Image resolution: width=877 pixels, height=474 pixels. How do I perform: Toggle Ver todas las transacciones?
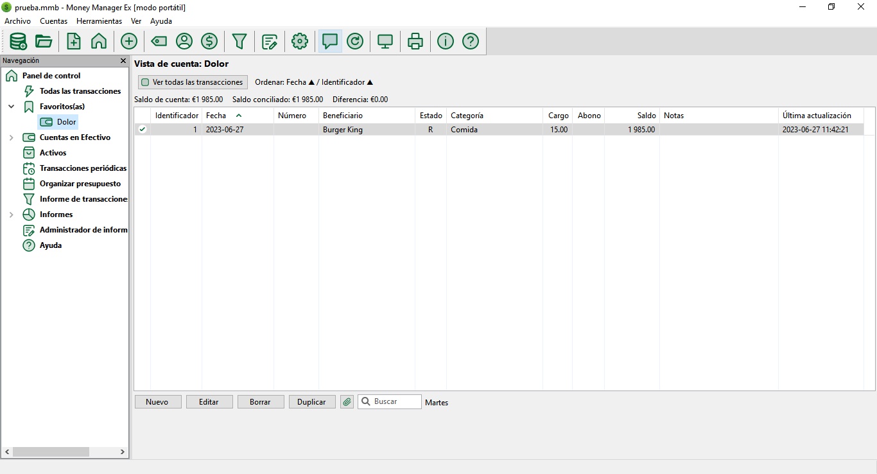192,82
